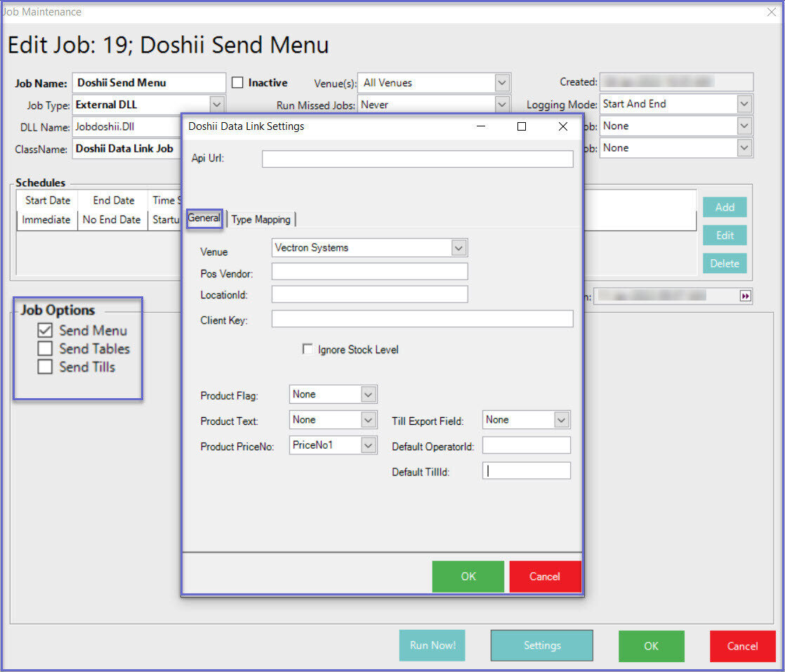Tick the Ignore Stock Level checkbox
This screenshot has height=672, width=785.
coord(308,349)
